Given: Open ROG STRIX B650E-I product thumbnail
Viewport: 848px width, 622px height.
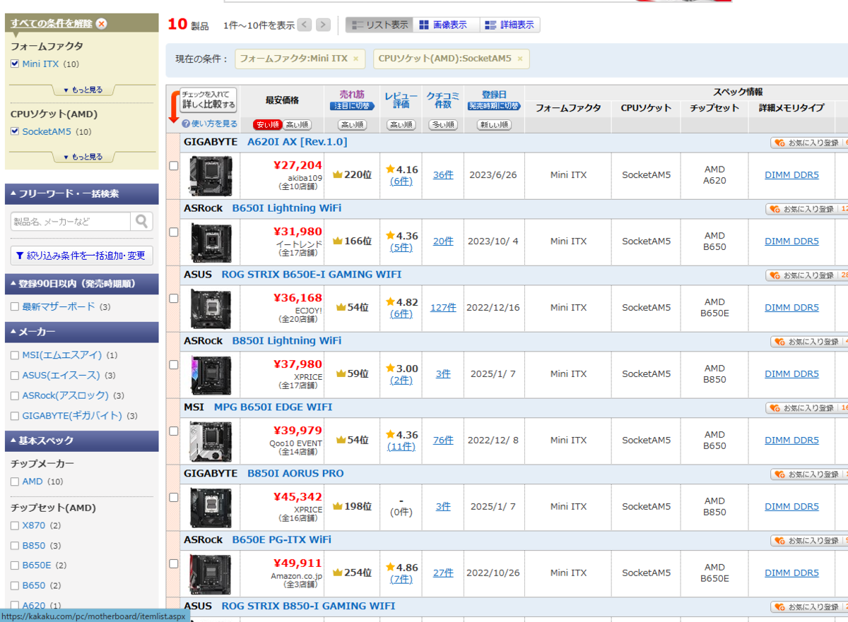Looking at the screenshot, I should [211, 309].
